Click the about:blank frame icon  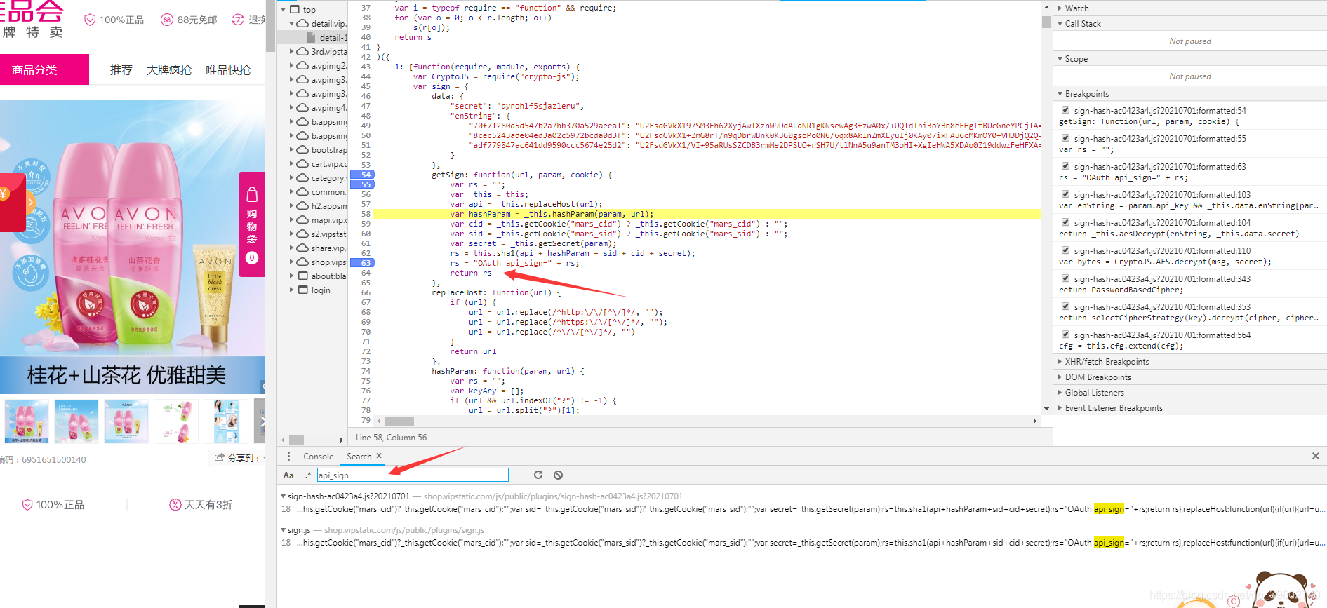tap(303, 276)
